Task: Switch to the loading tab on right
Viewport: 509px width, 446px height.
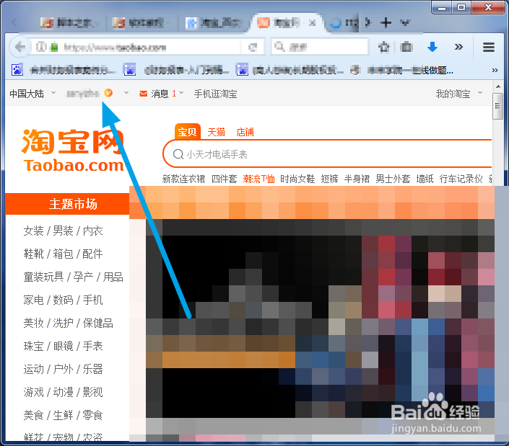Action: 344,22
